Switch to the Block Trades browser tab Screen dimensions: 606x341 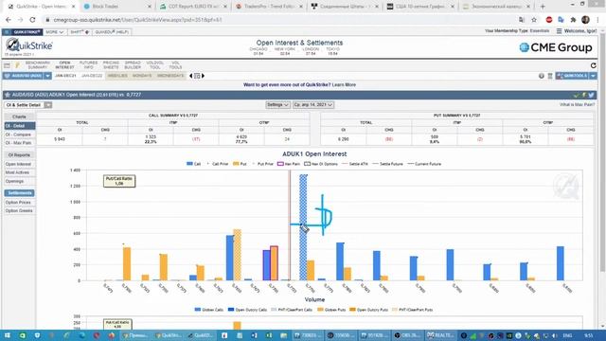pyautogui.click(x=117, y=7)
